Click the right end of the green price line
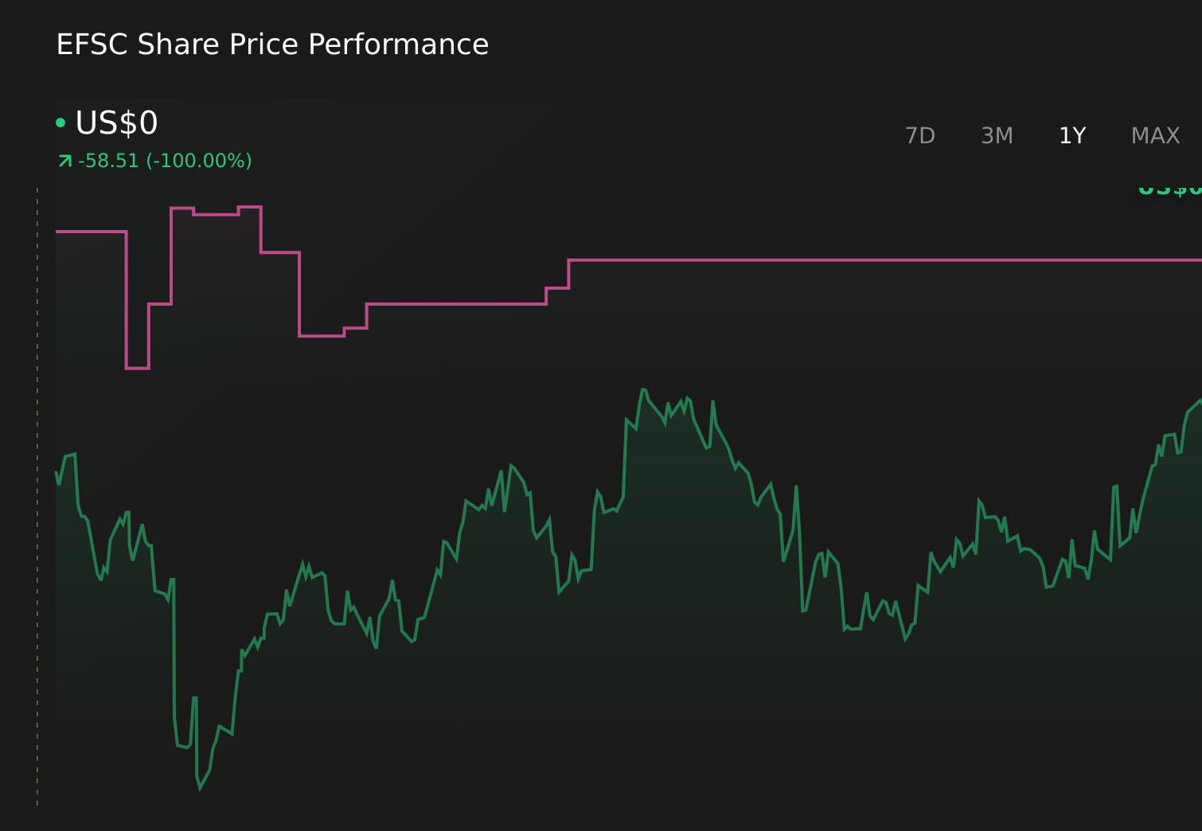The height and width of the screenshot is (831, 1202). (1199, 401)
